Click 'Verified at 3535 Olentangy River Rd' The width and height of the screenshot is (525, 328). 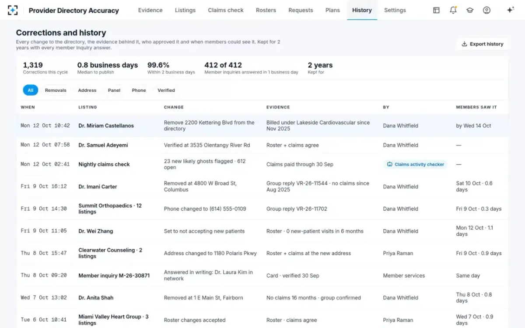[207, 145]
